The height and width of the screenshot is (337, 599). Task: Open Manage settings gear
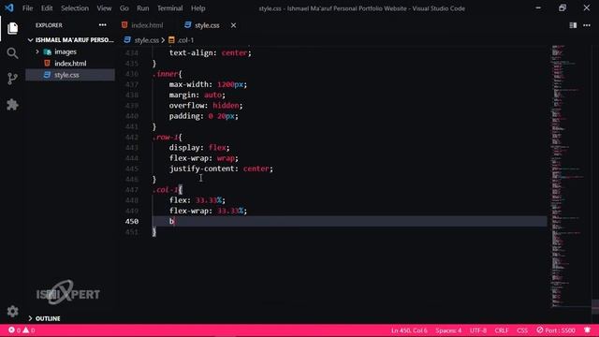click(x=12, y=312)
